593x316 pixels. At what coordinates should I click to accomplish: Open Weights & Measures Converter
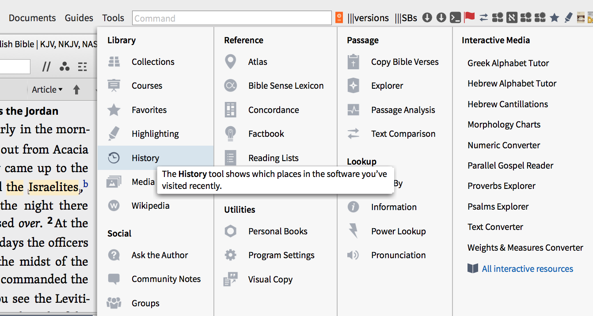[x=525, y=248]
